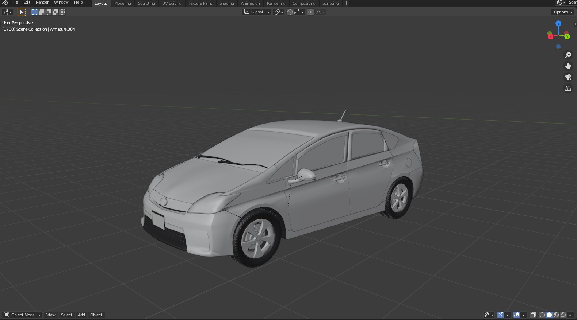Toggle the camera view icon
Viewport: 577px width, 320px height.
(568, 77)
